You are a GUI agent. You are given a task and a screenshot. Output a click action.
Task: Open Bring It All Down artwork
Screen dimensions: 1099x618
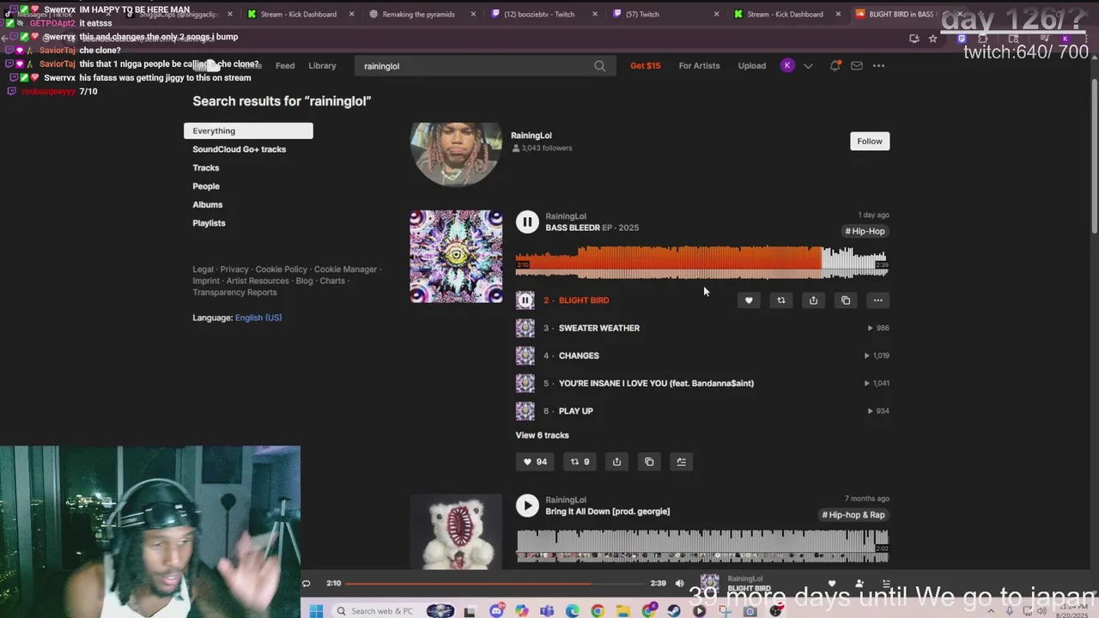click(x=456, y=532)
